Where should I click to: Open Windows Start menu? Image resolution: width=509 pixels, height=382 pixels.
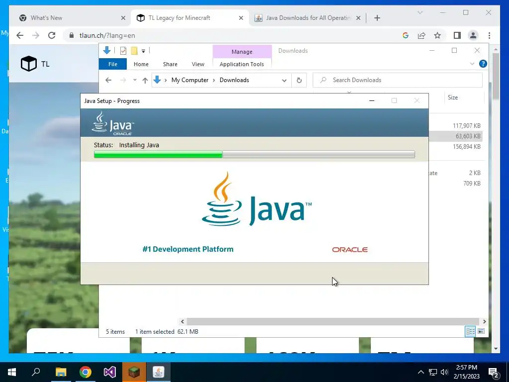point(12,372)
